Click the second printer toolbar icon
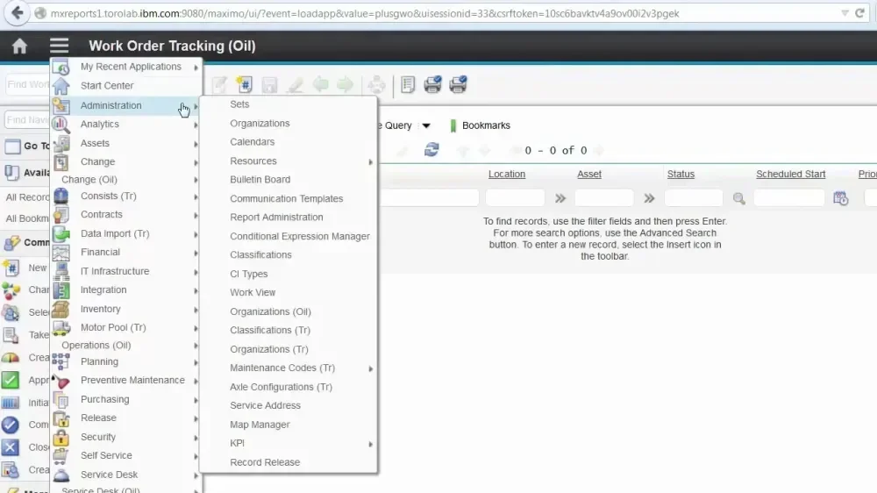Viewport: 877px width, 493px height. 458,84
